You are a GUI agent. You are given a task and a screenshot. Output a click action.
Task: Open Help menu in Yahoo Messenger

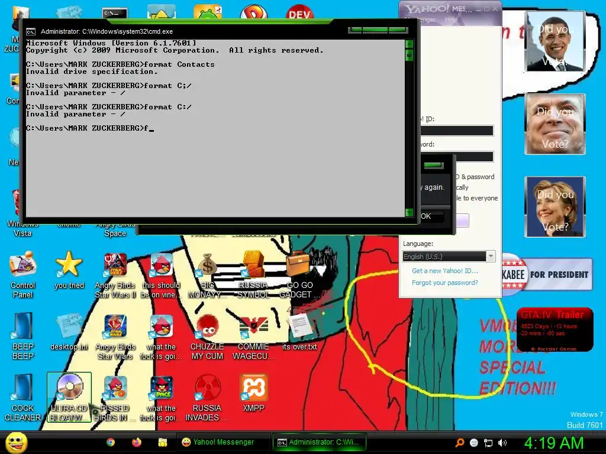451,20
